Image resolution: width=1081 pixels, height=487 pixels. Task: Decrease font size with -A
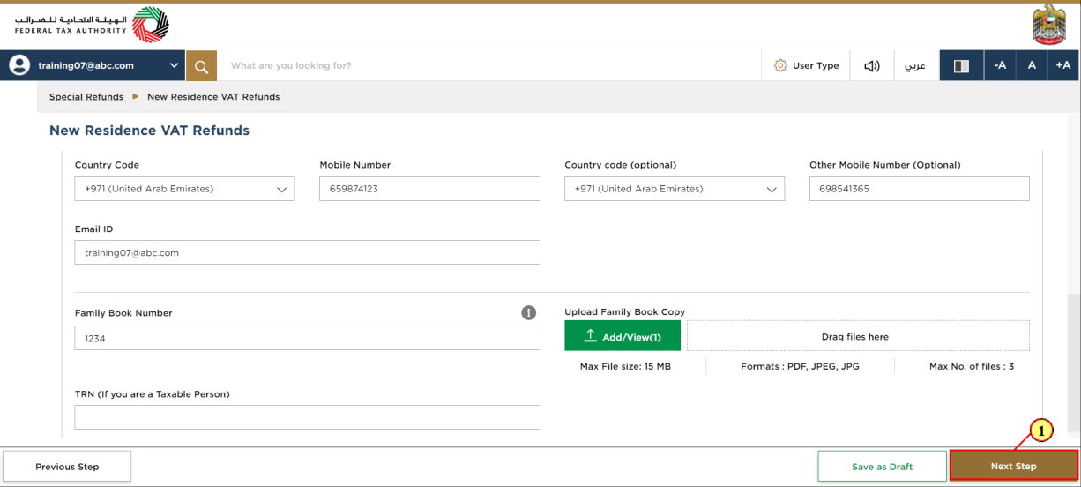click(1000, 65)
